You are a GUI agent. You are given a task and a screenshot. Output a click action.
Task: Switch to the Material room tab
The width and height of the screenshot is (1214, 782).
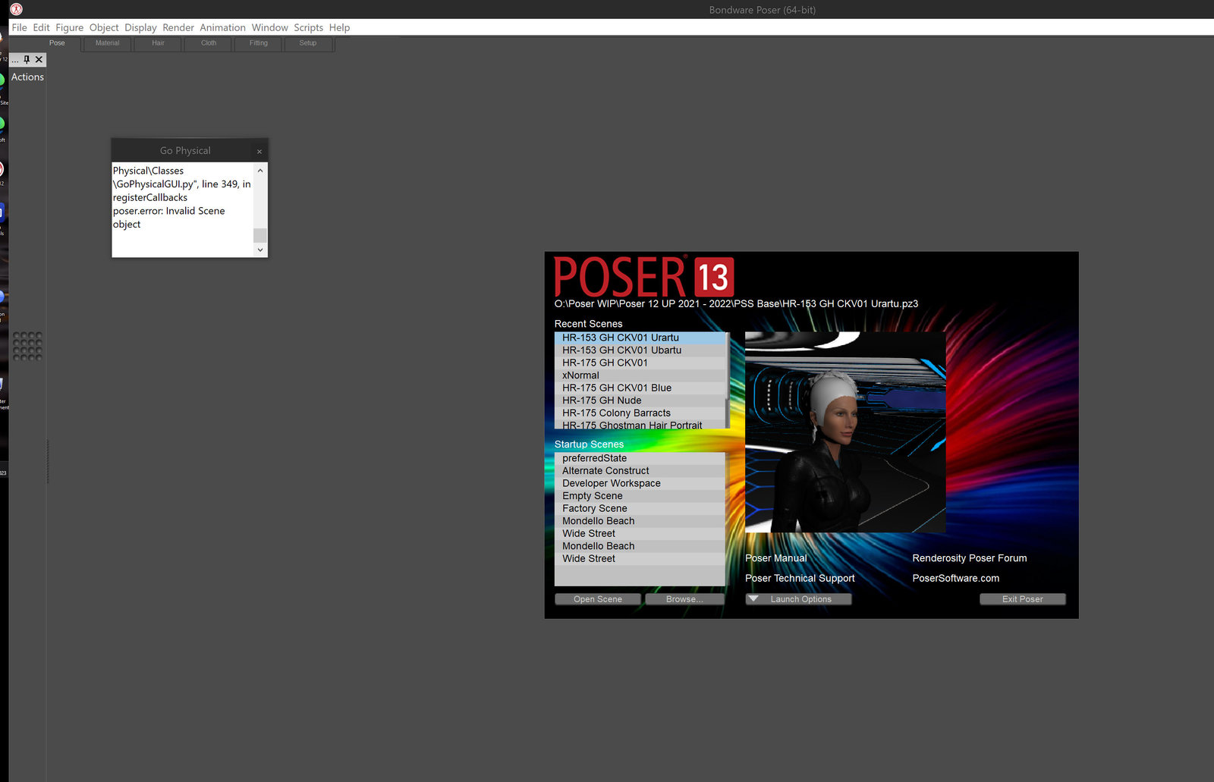tap(107, 43)
